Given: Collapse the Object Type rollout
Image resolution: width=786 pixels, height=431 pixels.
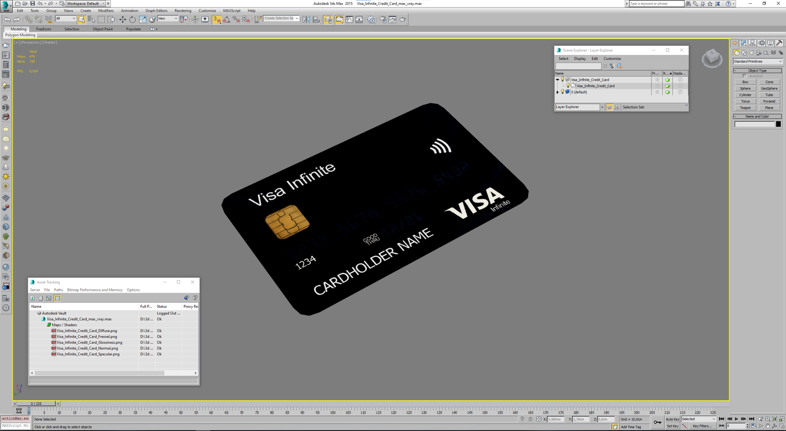Looking at the screenshot, I should (x=757, y=70).
